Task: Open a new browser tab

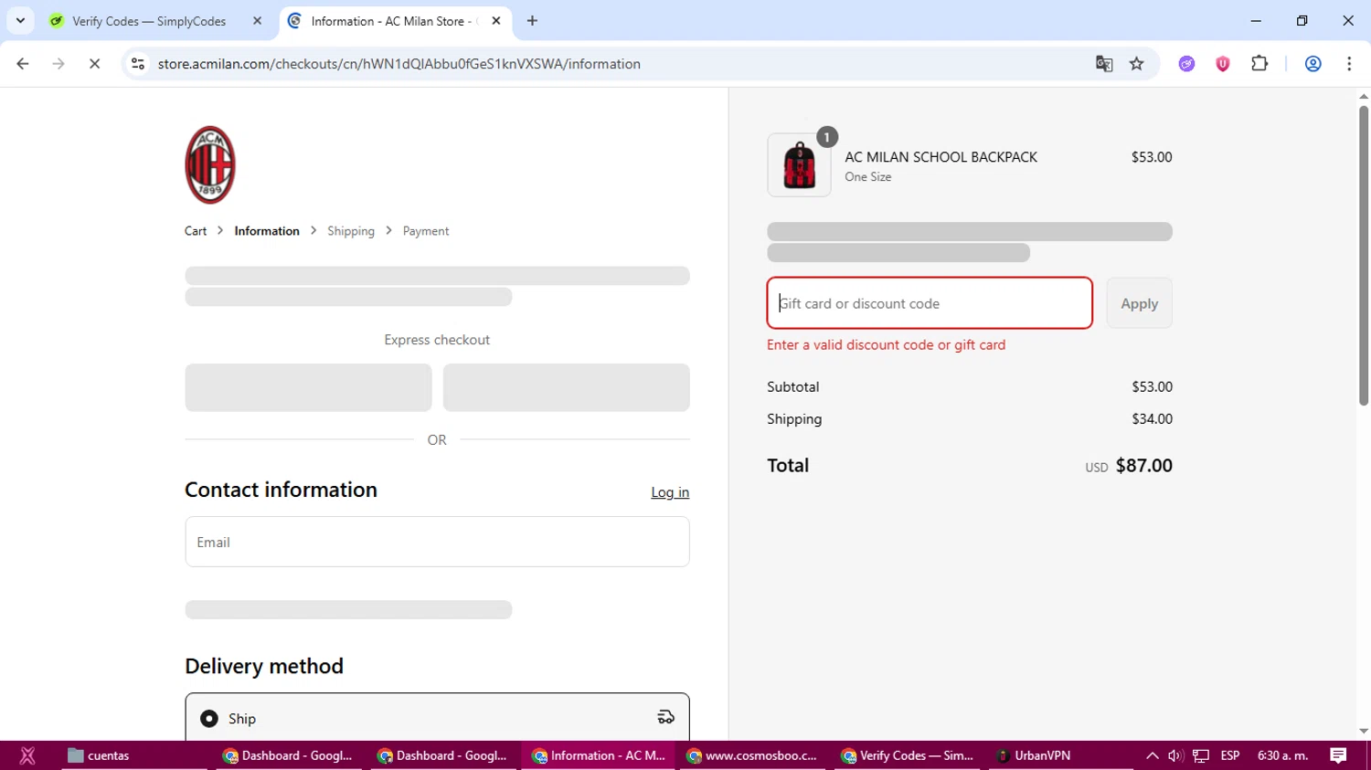Action: click(x=532, y=21)
